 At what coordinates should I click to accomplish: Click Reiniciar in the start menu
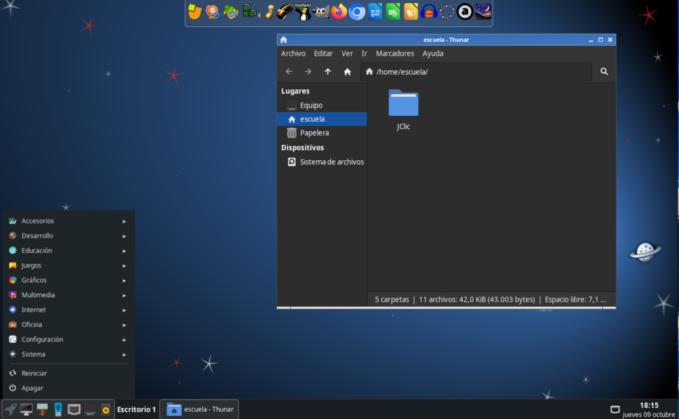pyautogui.click(x=34, y=373)
